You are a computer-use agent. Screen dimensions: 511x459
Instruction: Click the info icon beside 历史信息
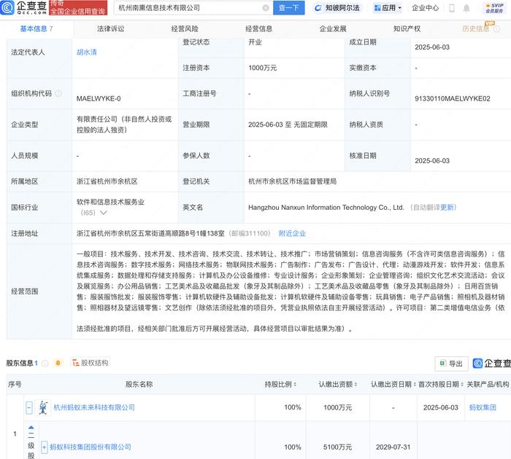pyautogui.click(x=496, y=29)
